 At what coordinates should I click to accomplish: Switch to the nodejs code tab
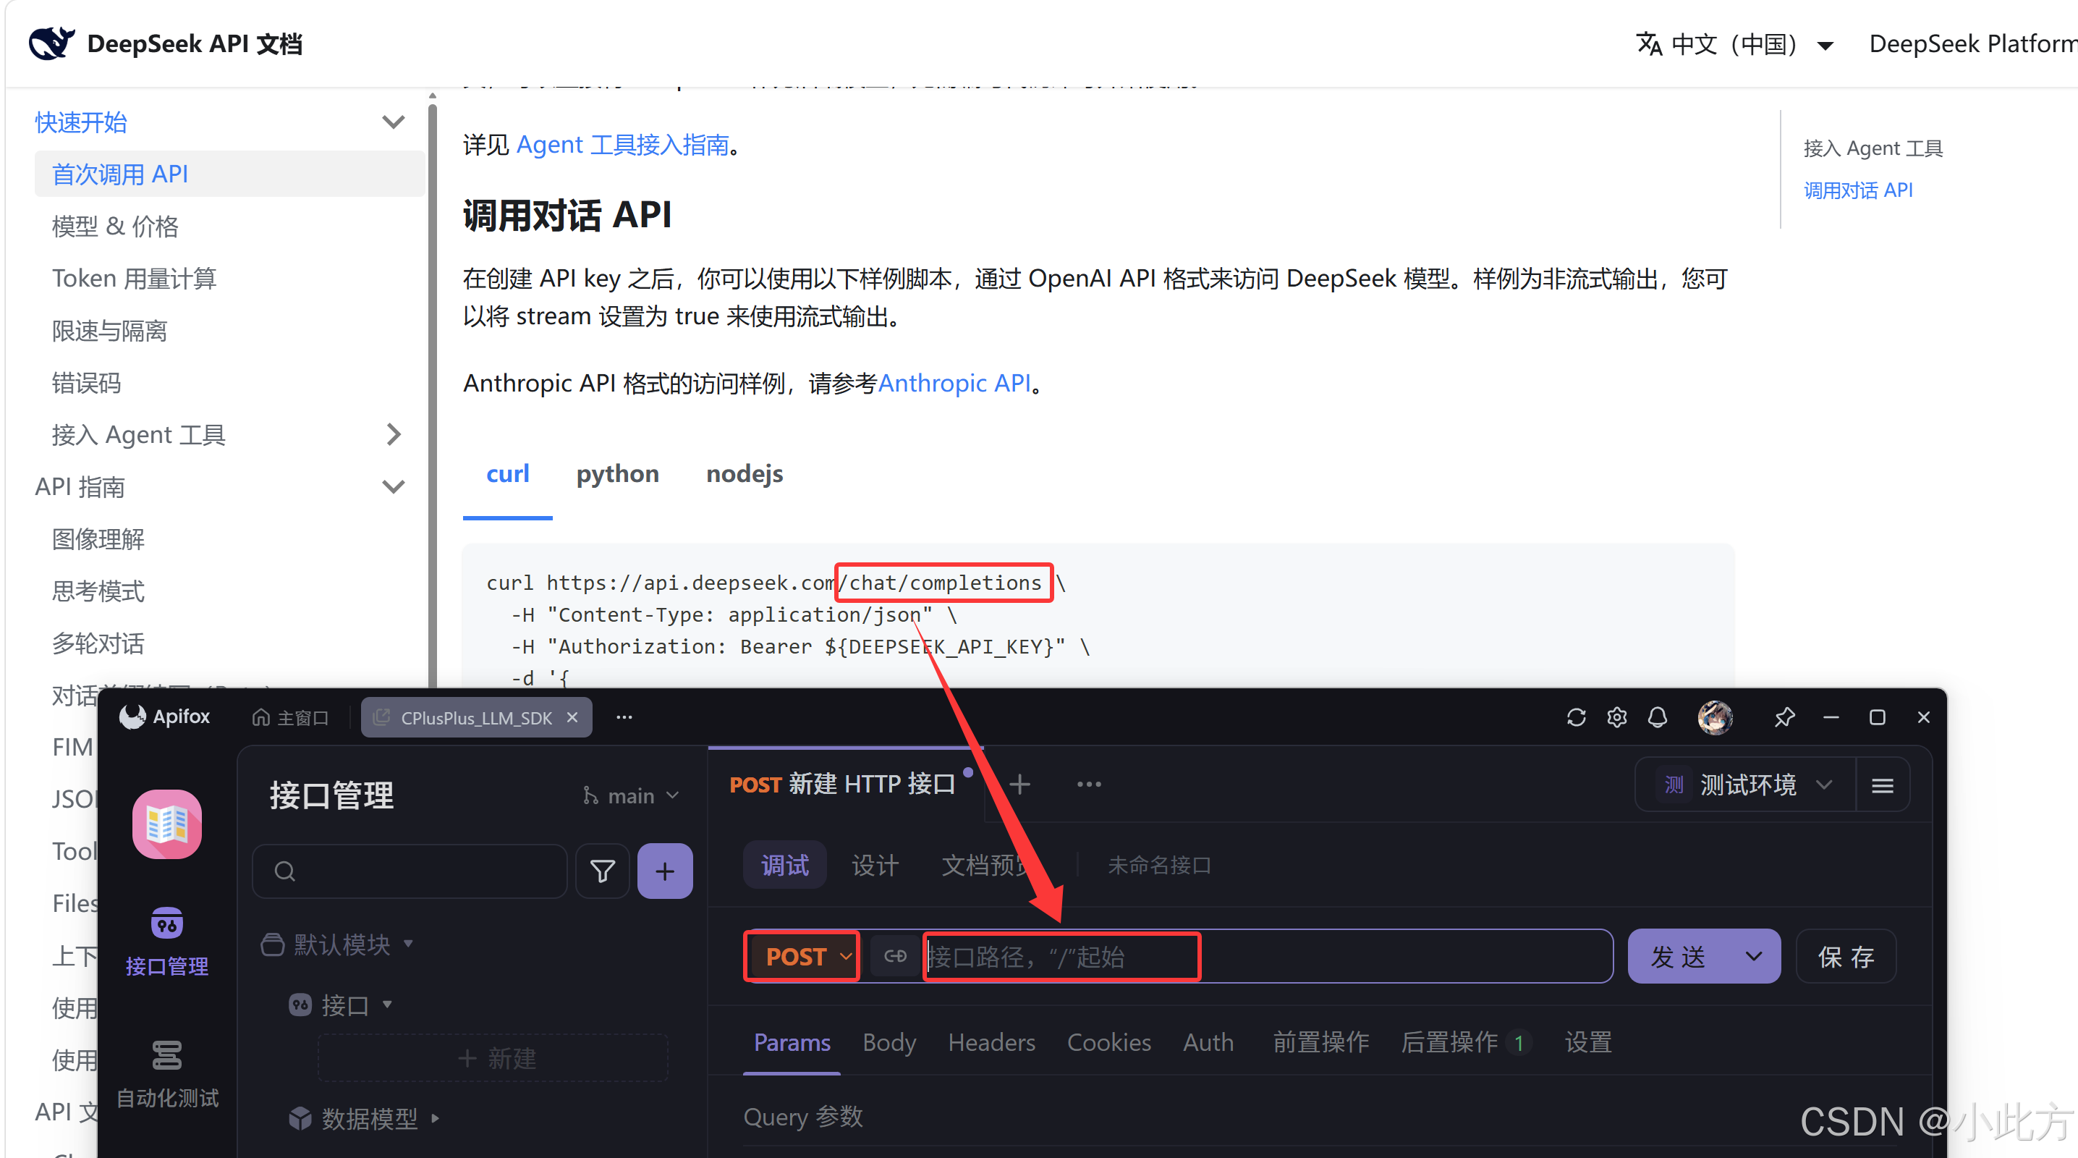click(744, 473)
